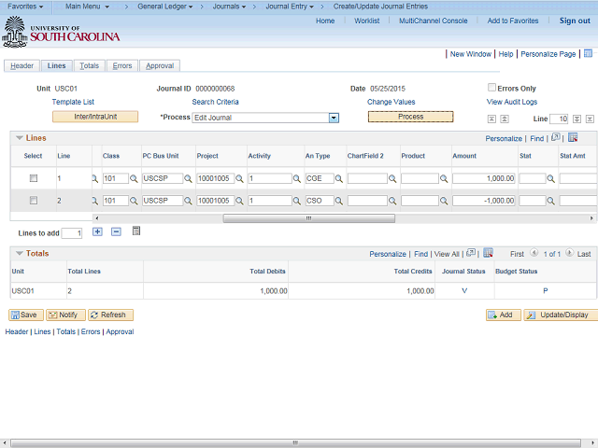
Task: Jump to last line arrow icon
Action: (590, 119)
